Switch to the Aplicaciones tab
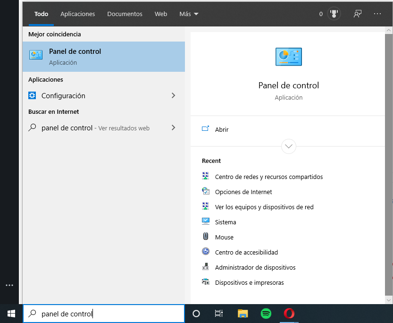The width and height of the screenshot is (393, 323). tap(77, 14)
